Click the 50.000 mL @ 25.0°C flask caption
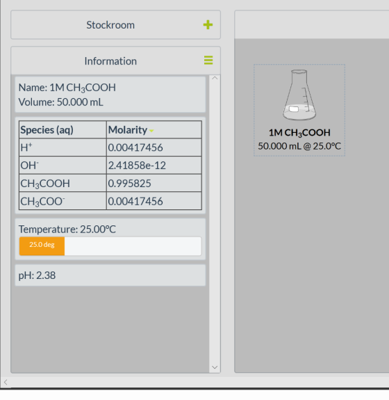The width and height of the screenshot is (389, 400). tap(299, 146)
